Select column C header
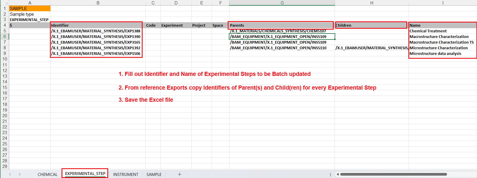The width and height of the screenshot is (477, 178). (153, 3)
